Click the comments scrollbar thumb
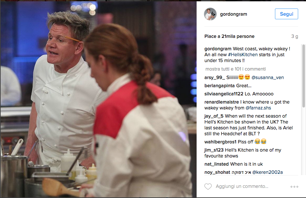306x198 pixels. 303,76
